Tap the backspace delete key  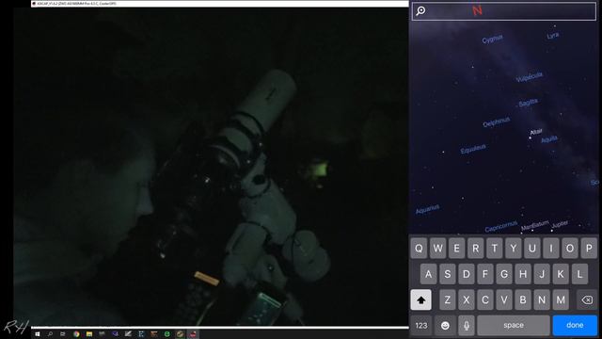(587, 299)
